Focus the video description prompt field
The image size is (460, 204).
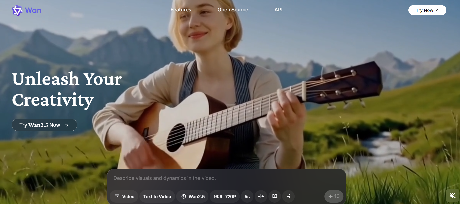(226, 178)
